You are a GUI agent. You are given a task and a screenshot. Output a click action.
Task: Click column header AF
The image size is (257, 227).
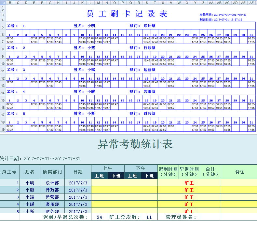[x=251, y=3]
